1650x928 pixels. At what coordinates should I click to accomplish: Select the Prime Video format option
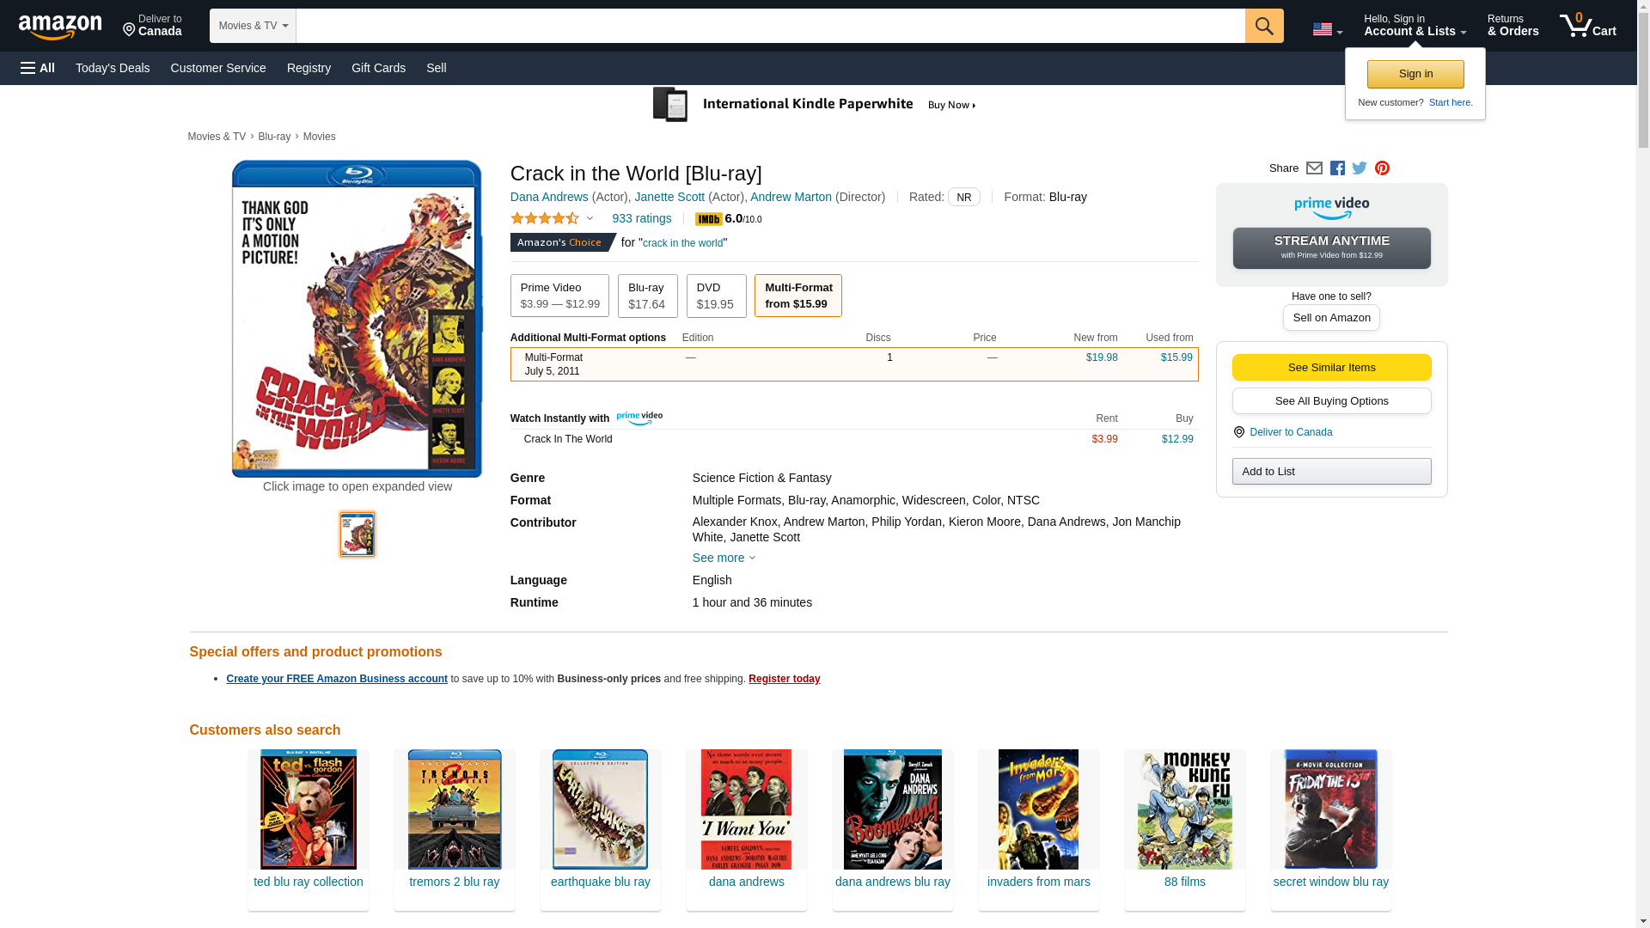(x=559, y=296)
